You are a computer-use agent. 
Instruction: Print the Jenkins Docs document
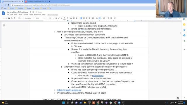pos(9,18)
